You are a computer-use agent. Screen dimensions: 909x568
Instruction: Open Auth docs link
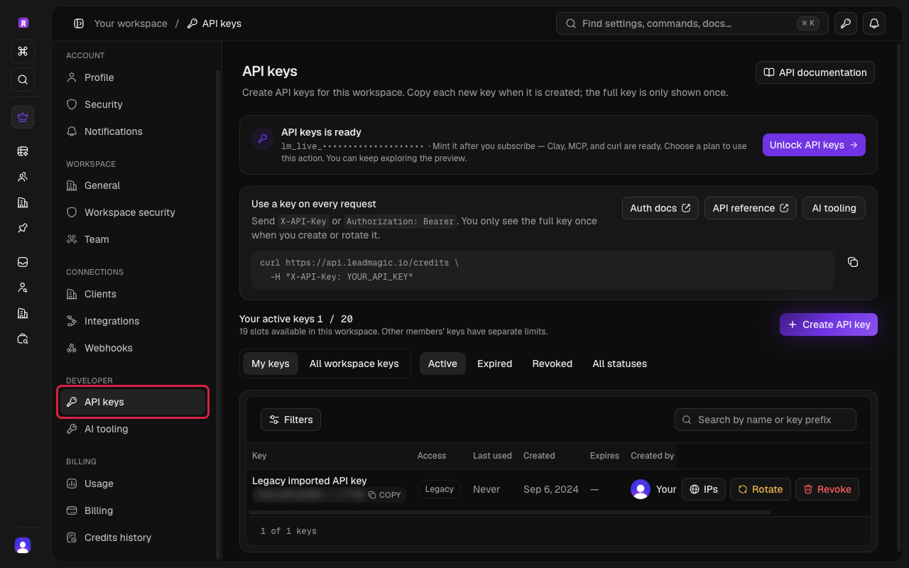[x=660, y=208]
